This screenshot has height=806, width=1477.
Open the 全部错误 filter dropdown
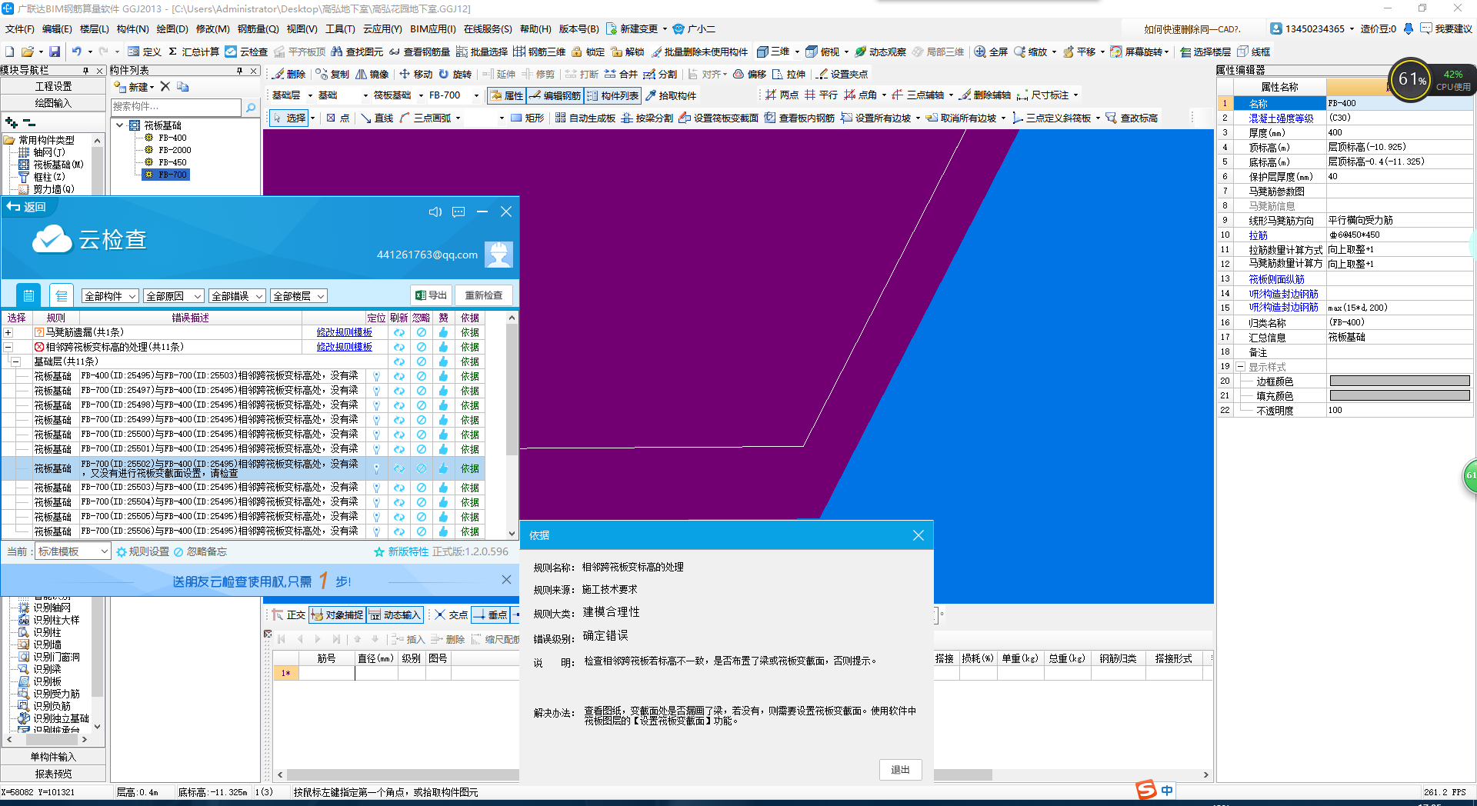click(x=238, y=296)
